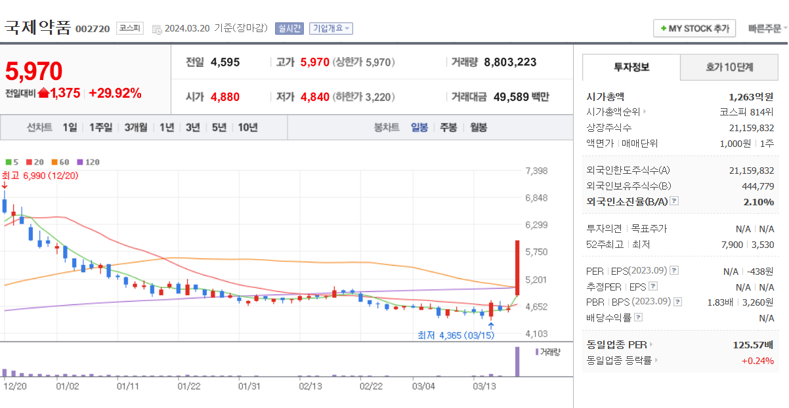Click the arrow beside 동일업종 PER
789x408 pixels.
[651, 345]
